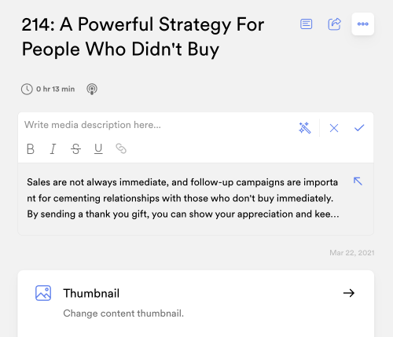The width and height of the screenshot is (393, 337).
Task: Toggle strikethrough formatting
Action: pyautogui.click(x=75, y=149)
